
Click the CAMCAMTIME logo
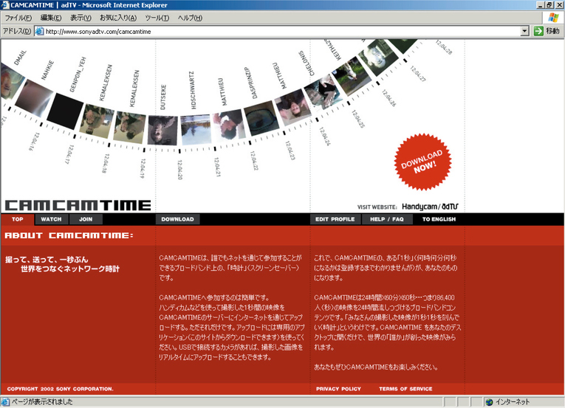click(78, 206)
